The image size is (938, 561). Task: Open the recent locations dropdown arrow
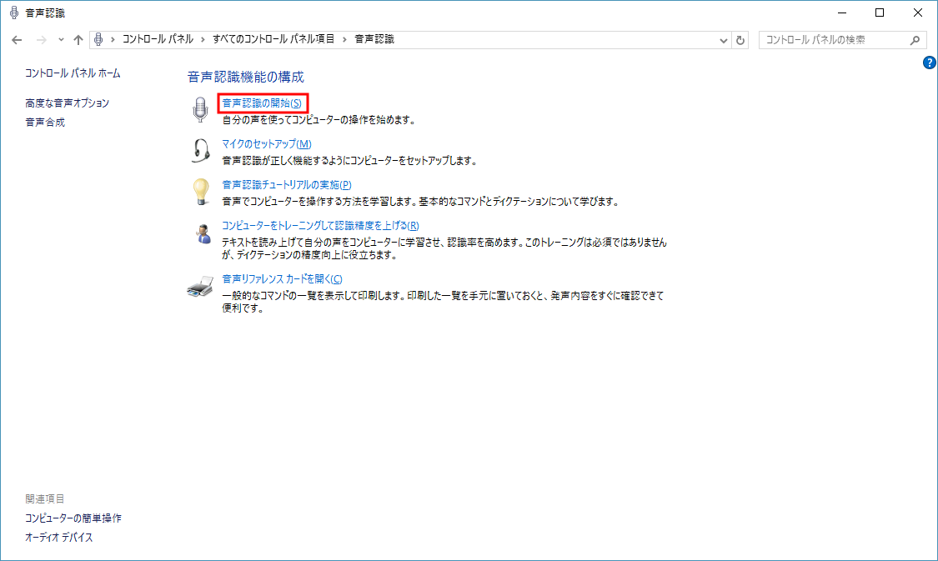[61, 40]
